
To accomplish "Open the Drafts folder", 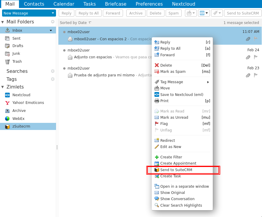I will point(18,46).
